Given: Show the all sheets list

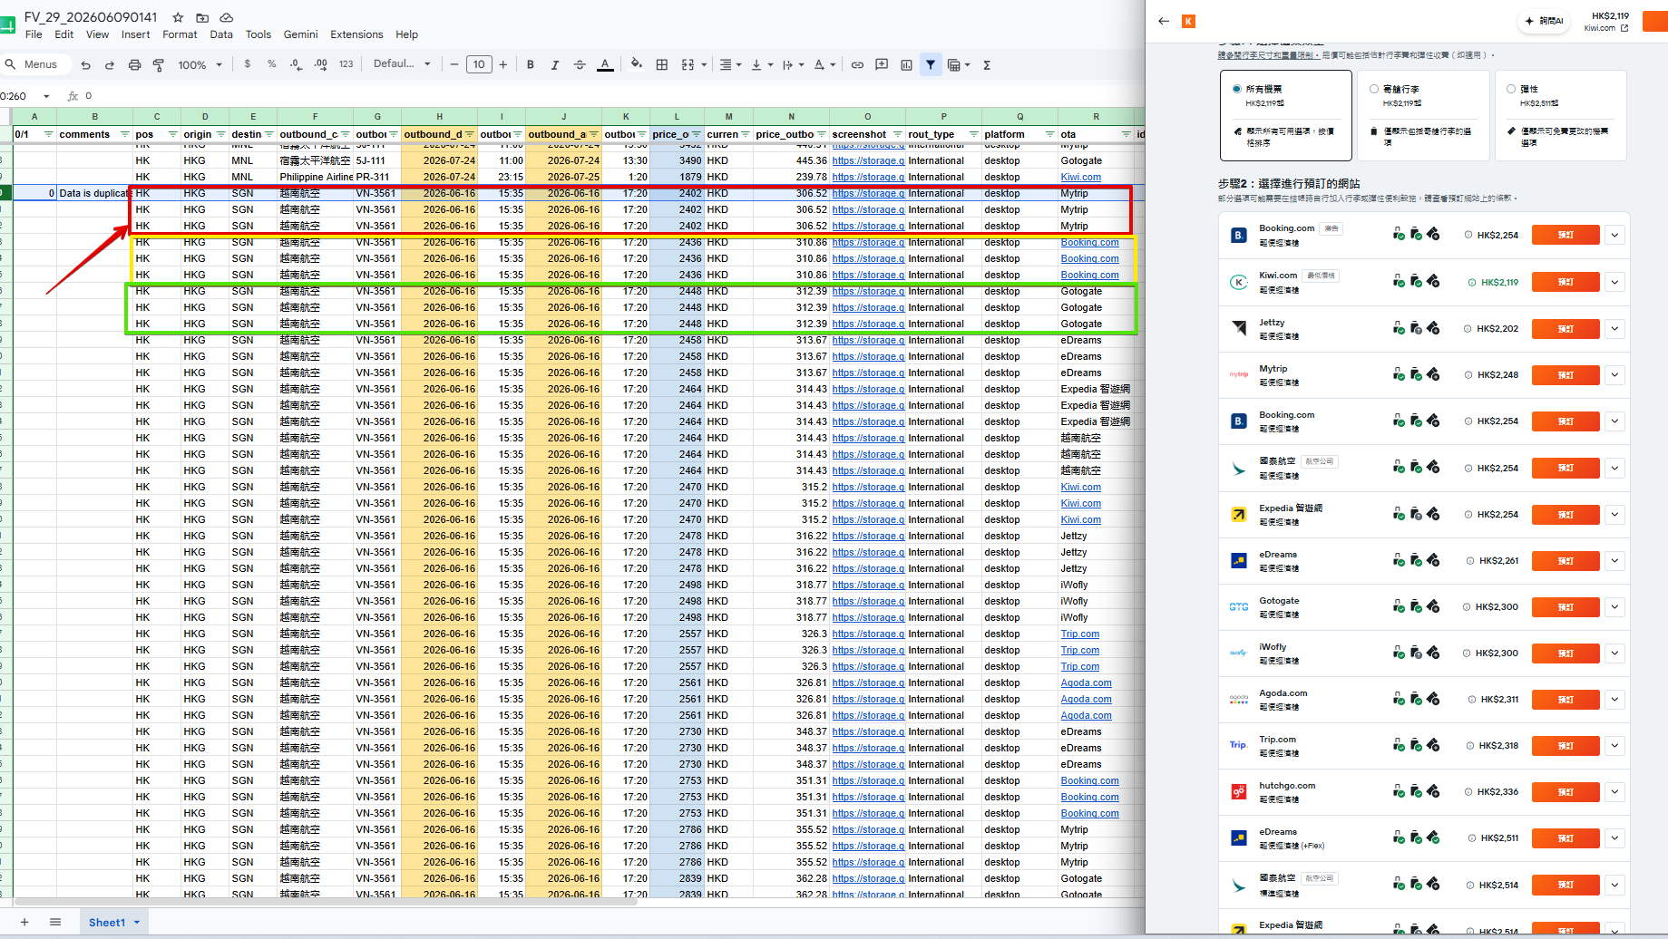Looking at the screenshot, I should 55,923.
